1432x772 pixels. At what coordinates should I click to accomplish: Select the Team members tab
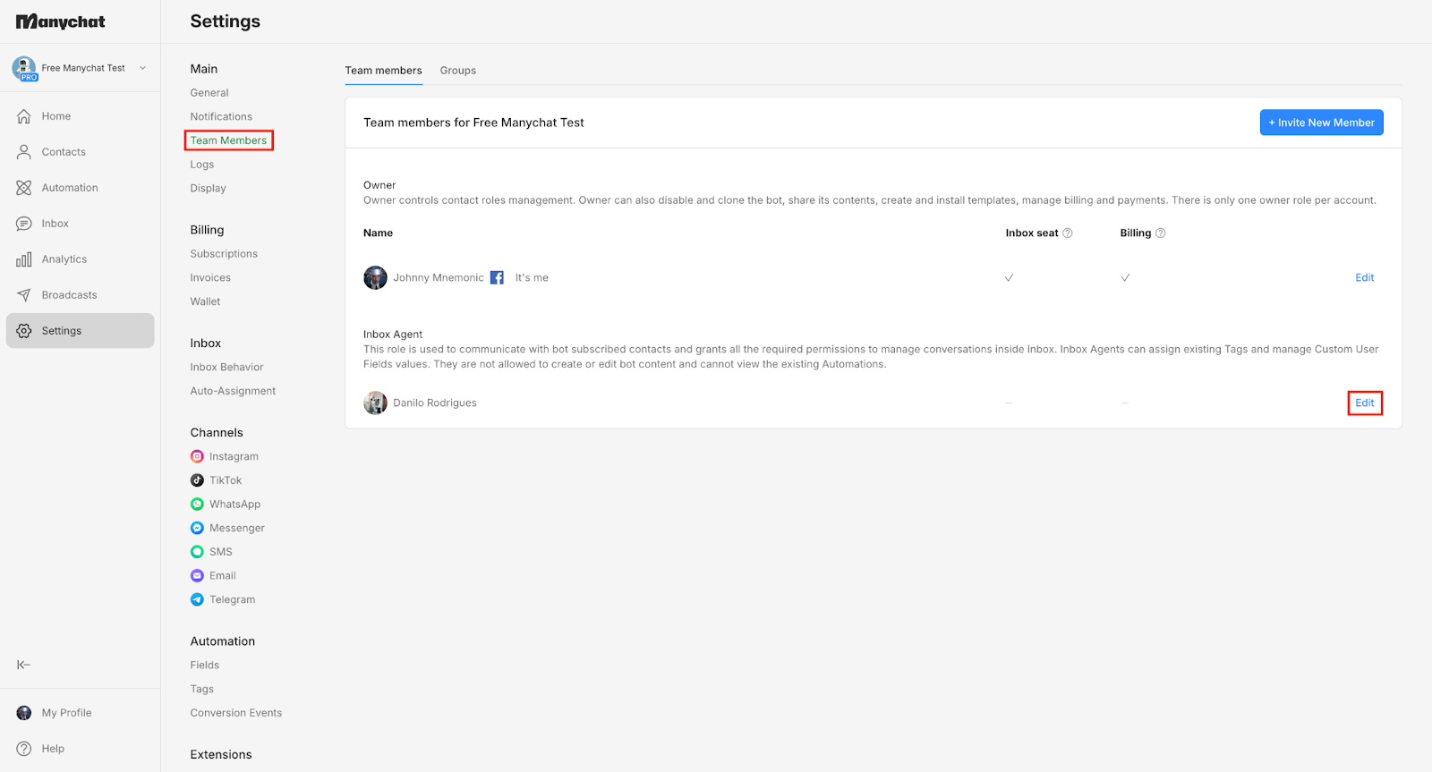(383, 71)
